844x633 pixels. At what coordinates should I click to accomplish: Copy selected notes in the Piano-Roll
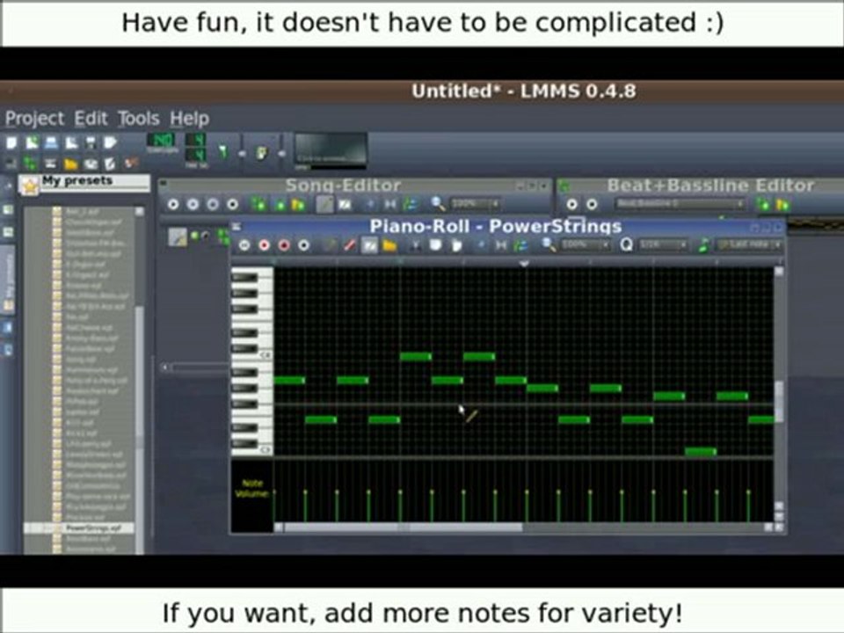(435, 245)
